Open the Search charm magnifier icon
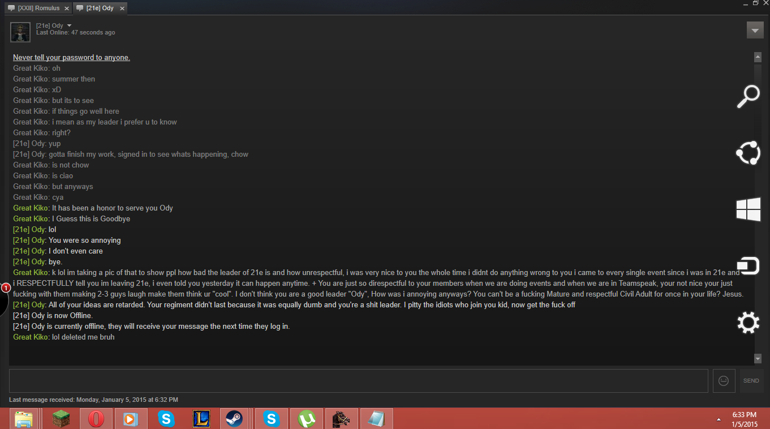This screenshot has width=770, height=429. (x=748, y=96)
